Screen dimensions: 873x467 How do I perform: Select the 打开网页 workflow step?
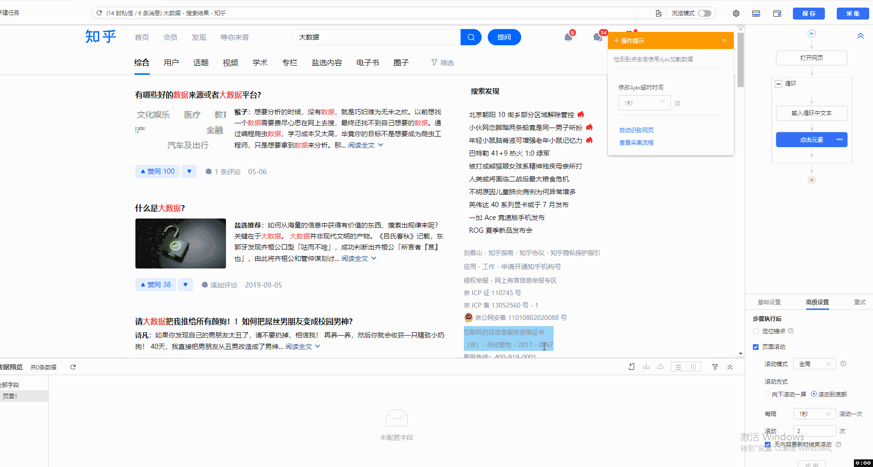coord(811,58)
